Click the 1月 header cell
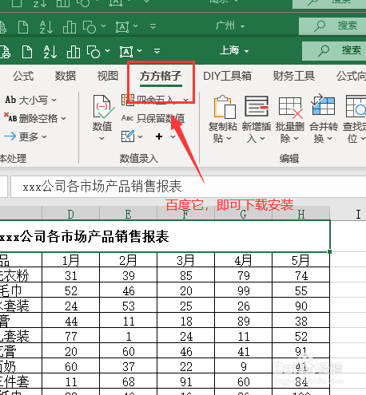This screenshot has width=366, height=395. click(x=70, y=260)
